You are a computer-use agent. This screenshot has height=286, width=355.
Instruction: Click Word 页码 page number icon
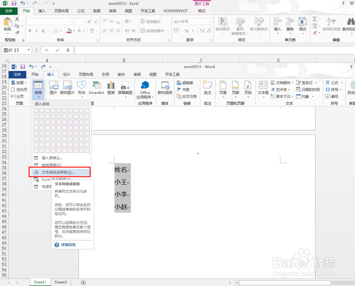(x=248, y=85)
